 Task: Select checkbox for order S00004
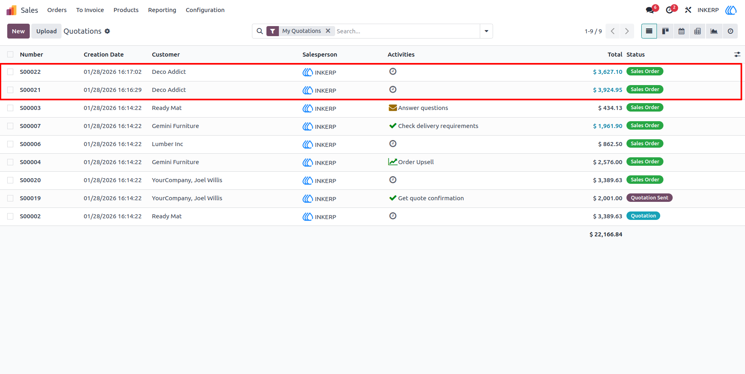[10, 162]
